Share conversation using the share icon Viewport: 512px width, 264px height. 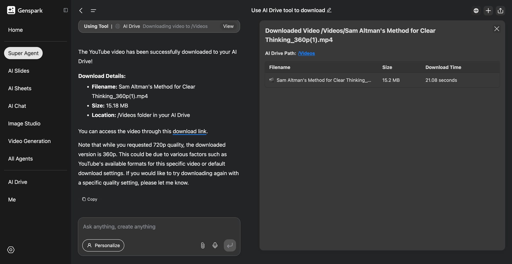500,10
